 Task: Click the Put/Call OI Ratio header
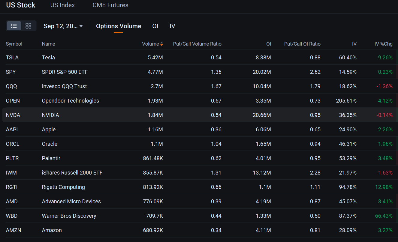[302, 44]
